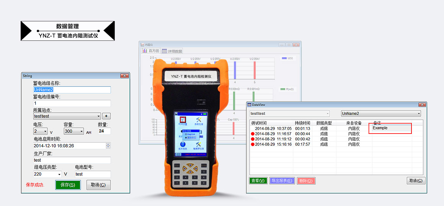Select the 2014-08-29 11:19:12 record row
The width and height of the screenshot is (444, 206).
[x=336, y=139]
